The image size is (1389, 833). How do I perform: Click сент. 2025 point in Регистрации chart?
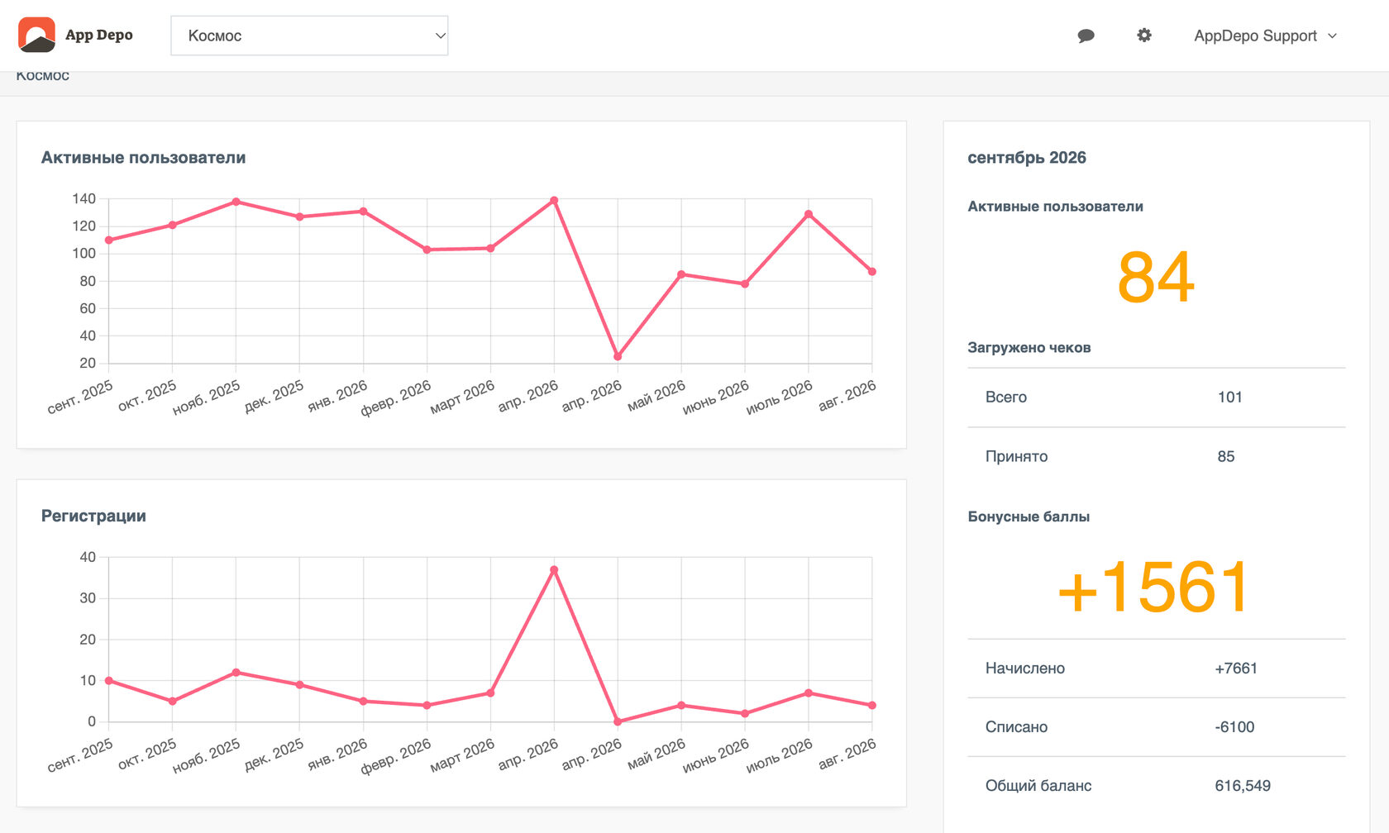pyautogui.click(x=109, y=681)
